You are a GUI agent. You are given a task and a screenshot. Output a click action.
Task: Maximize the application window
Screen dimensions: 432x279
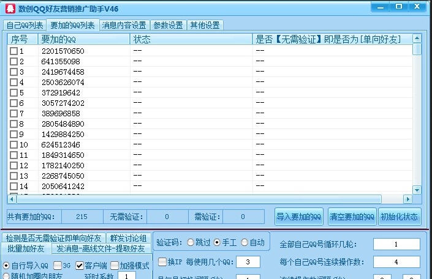coord(399,6)
